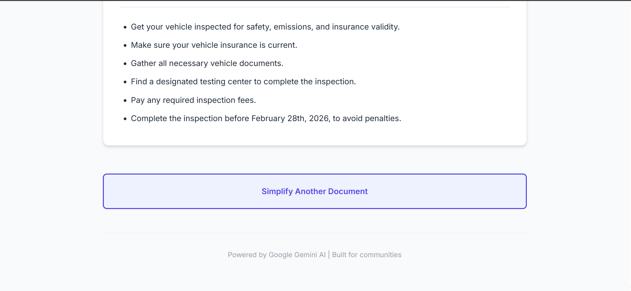Select the 'Pay any required inspection fees' line

pos(193,100)
